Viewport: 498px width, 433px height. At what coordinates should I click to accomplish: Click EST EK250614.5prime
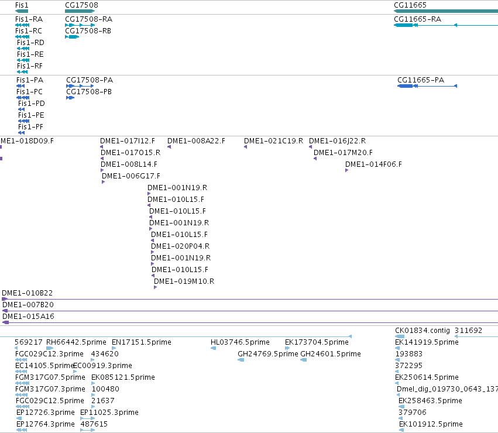click(397, 384)
